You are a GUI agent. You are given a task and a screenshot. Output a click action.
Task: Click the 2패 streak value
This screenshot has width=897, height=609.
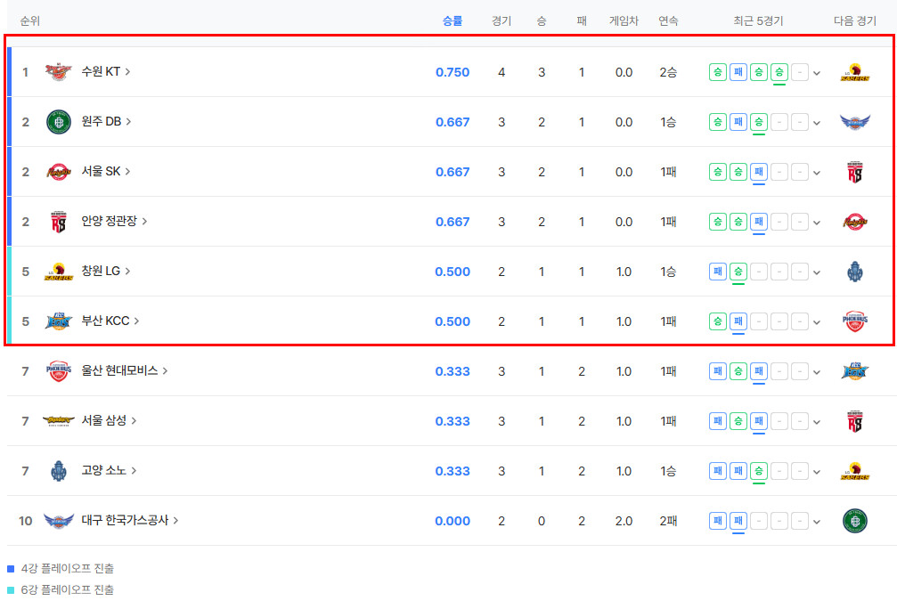(x=668, y=522)
